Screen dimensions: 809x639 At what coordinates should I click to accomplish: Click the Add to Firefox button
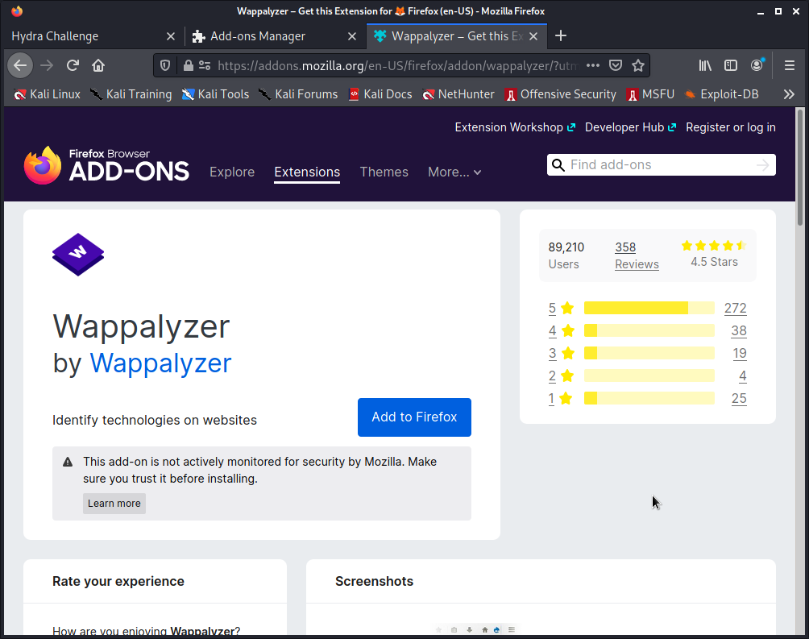coord(414,417)
